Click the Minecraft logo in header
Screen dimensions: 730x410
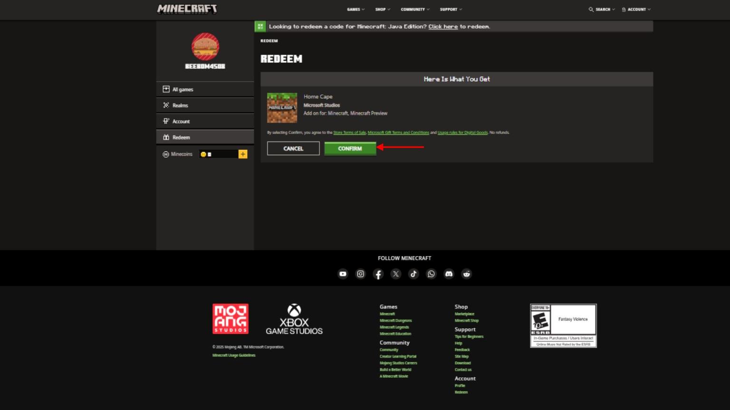point(187,9)
